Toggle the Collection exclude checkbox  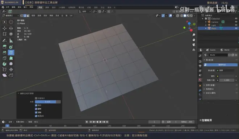coord(206,18)
